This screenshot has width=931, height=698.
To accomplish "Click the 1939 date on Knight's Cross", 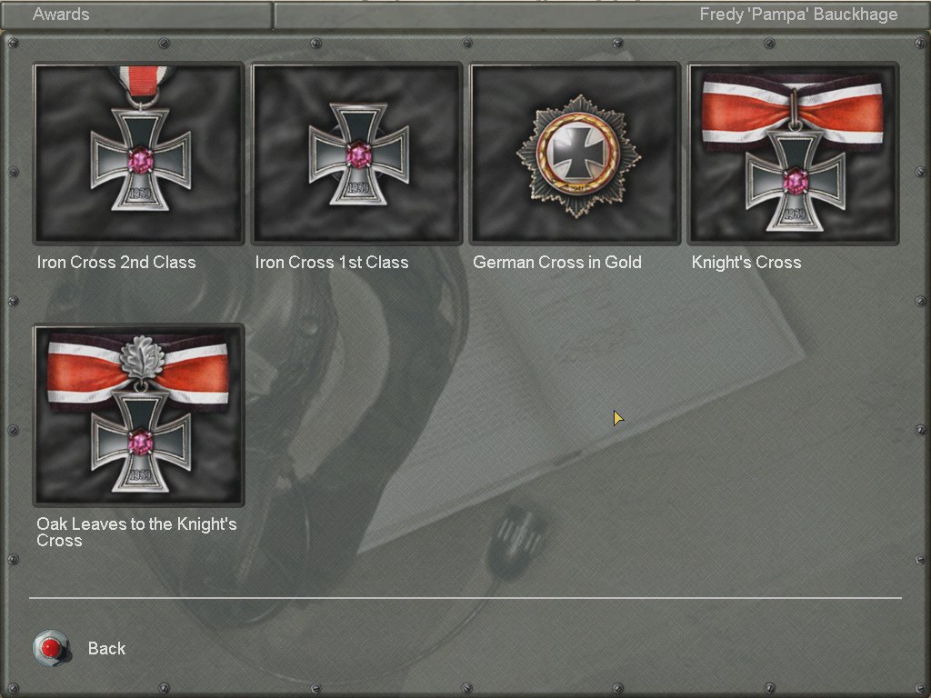I will coord(795,214).
